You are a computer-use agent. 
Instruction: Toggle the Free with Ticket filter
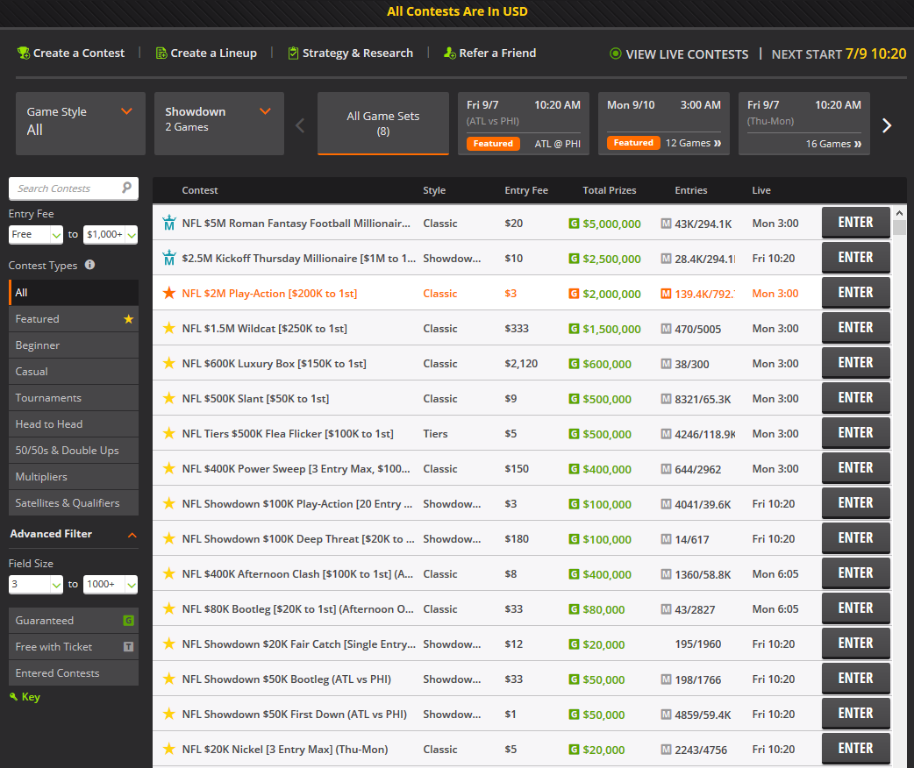coord(74,647)
